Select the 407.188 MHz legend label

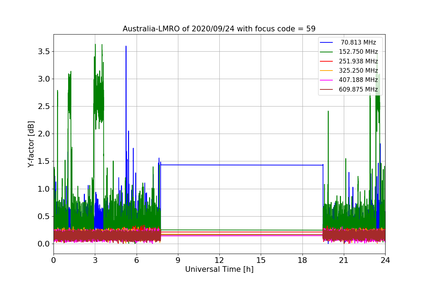tap(358, 80)
